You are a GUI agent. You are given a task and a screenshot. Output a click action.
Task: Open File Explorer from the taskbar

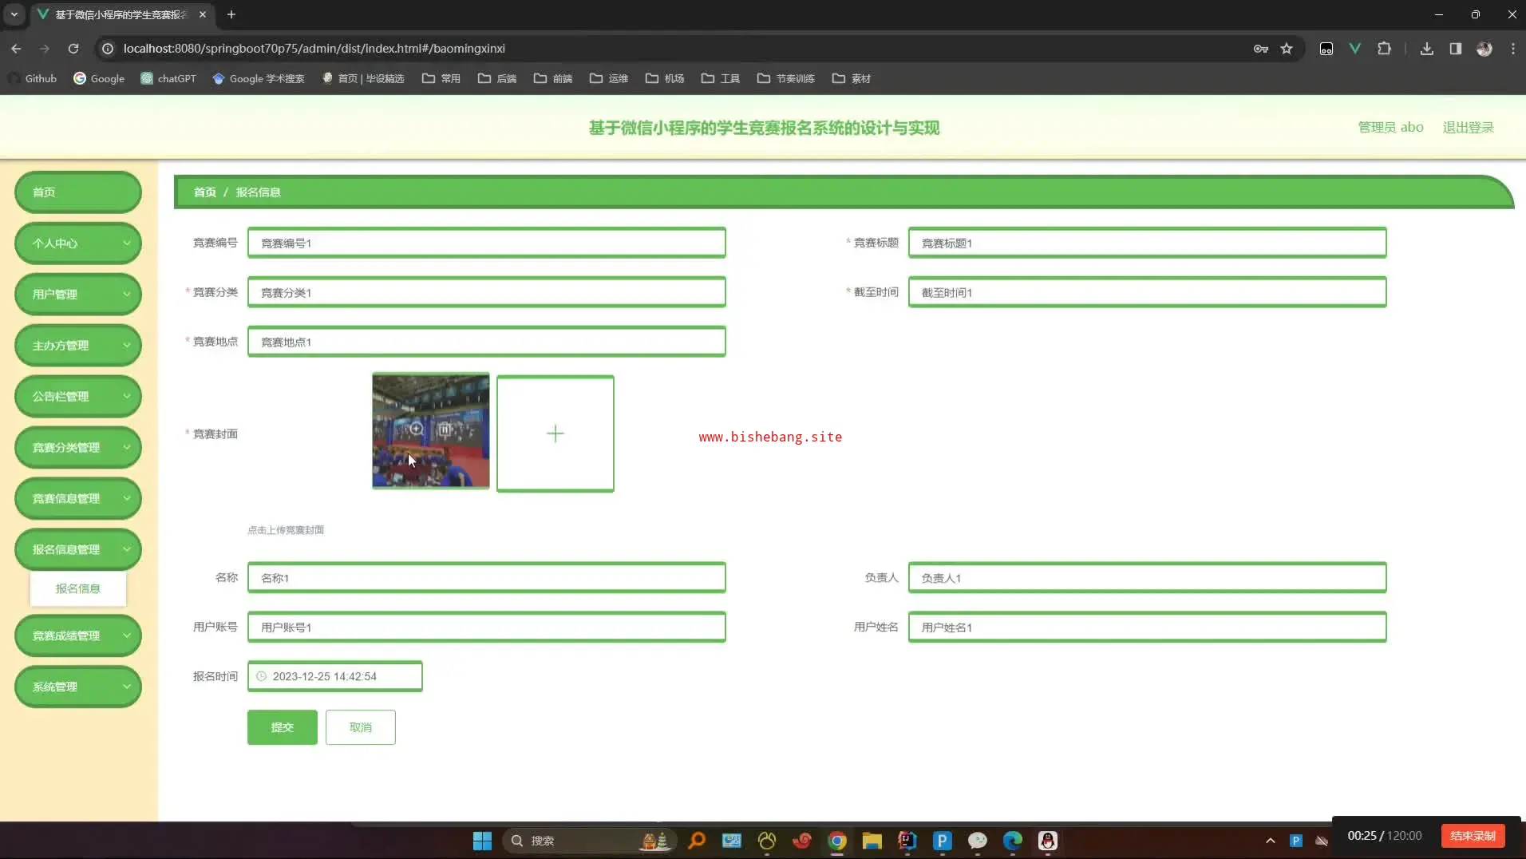[x=872, y=841]
